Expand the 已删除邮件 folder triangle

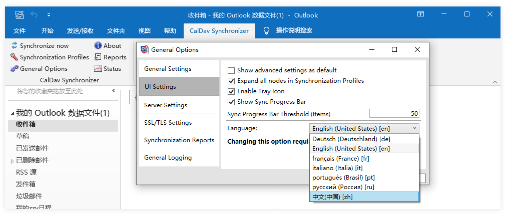(x=13, y=161)
